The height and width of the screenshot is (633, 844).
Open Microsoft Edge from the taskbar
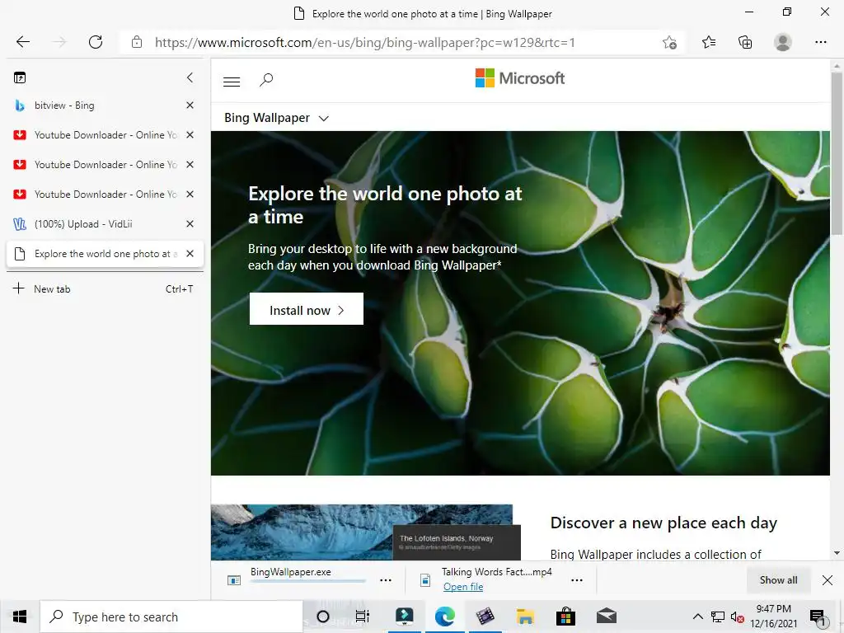pyautogui.click(x=444, y=617)
